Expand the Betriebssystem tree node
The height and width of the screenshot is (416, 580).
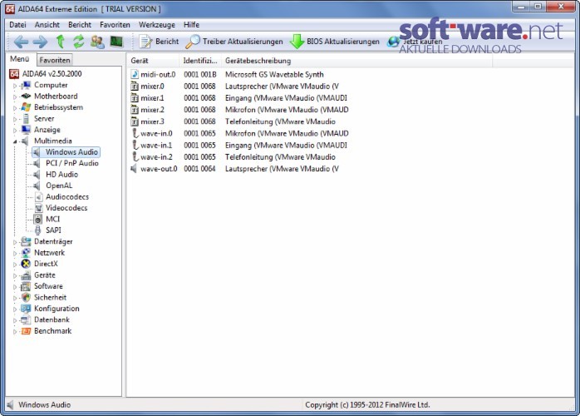click(x=15, y=108)
